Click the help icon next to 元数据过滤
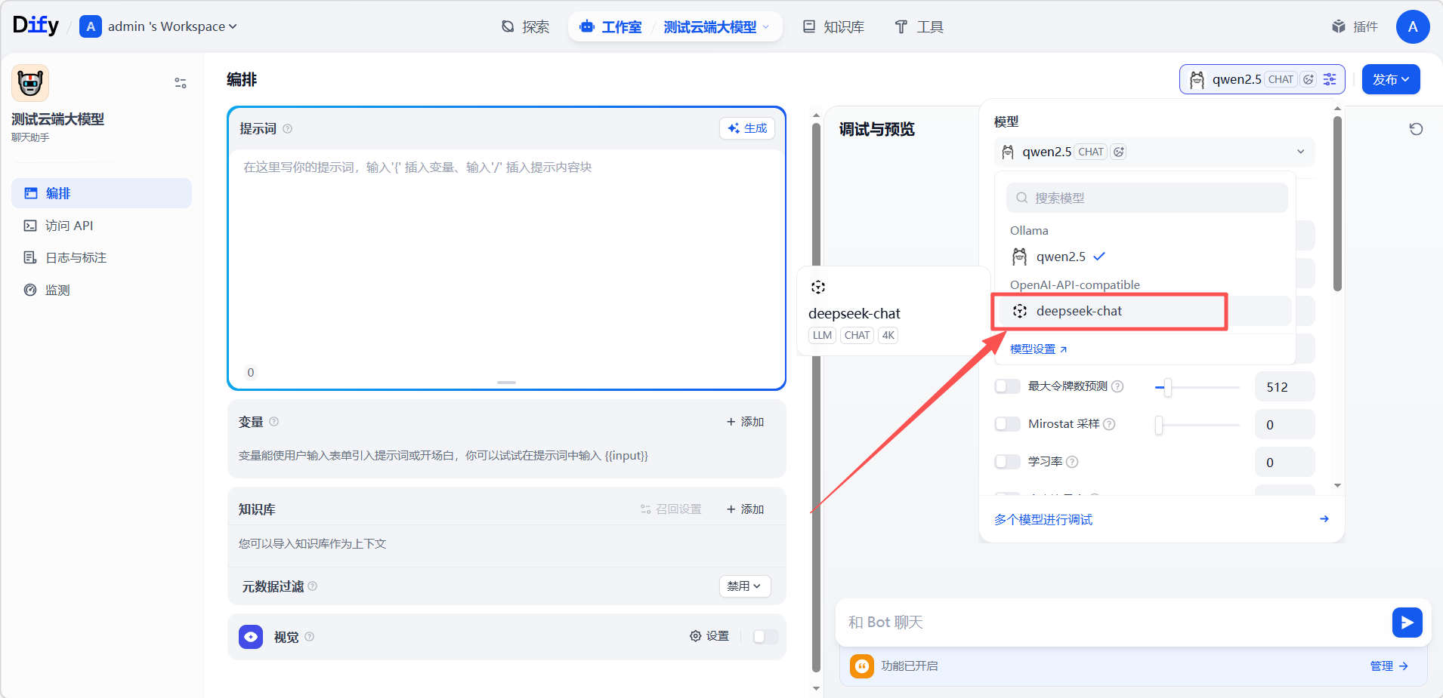 point(313,586)
